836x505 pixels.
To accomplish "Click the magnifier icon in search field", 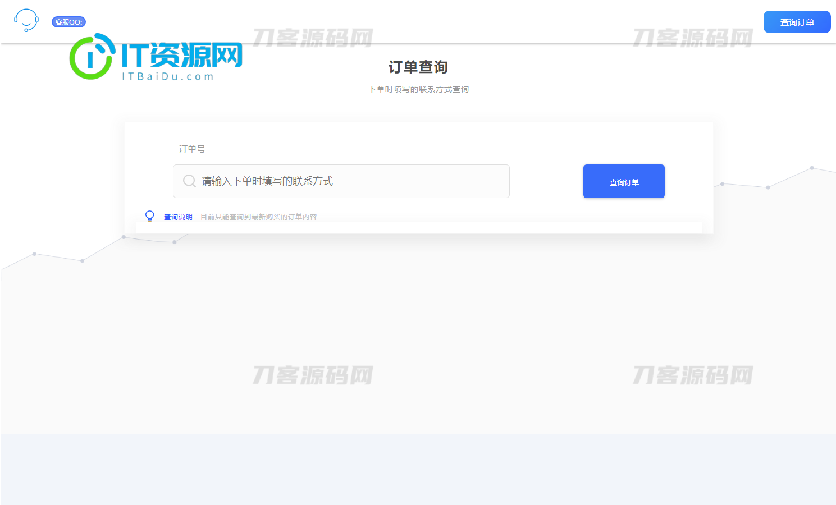I will (190, 181).
